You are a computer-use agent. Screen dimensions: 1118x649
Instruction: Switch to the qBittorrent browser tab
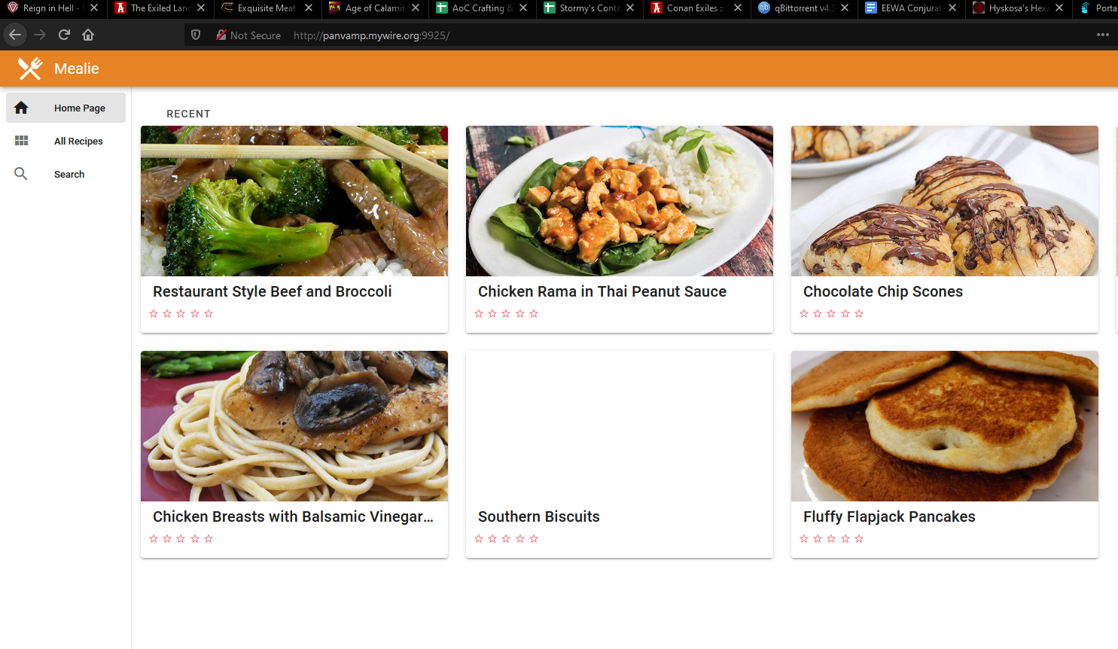click(803, 8)
